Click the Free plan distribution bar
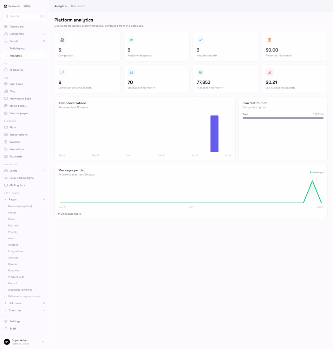The width and height of the screenshot is (333, 349). (x=283, y=118)
